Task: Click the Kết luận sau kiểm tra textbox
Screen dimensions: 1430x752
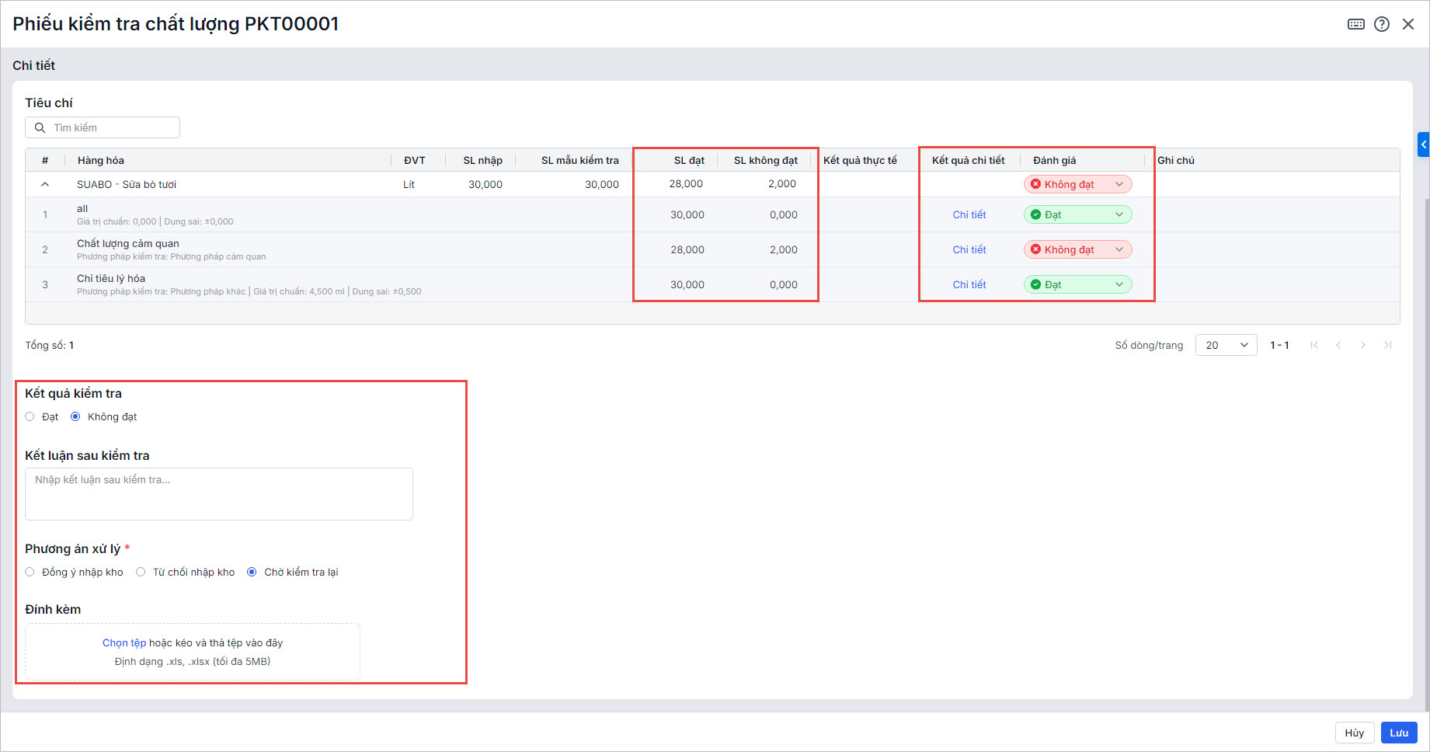Action: (219, 494)
